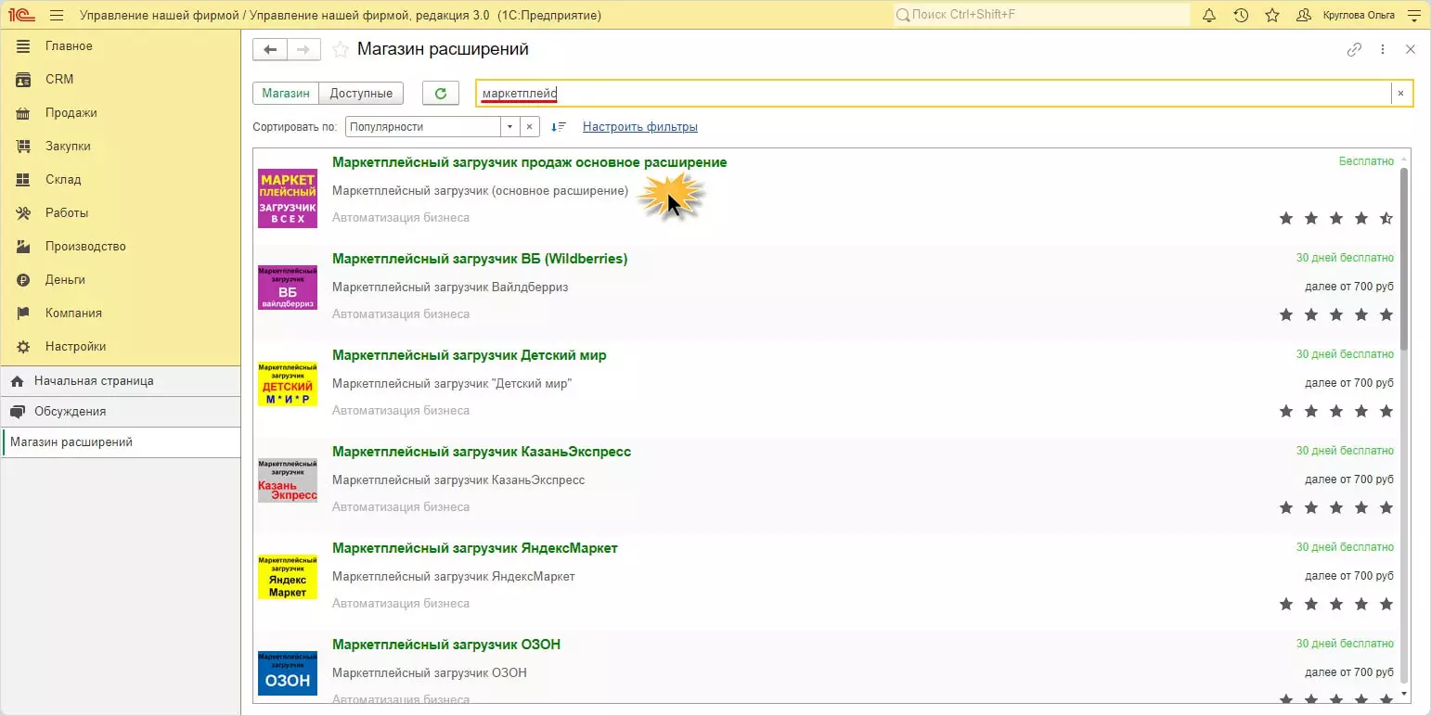Switch to the Доступные view toggle
Screen dimensions: 1431x716
tap(361, 93)
